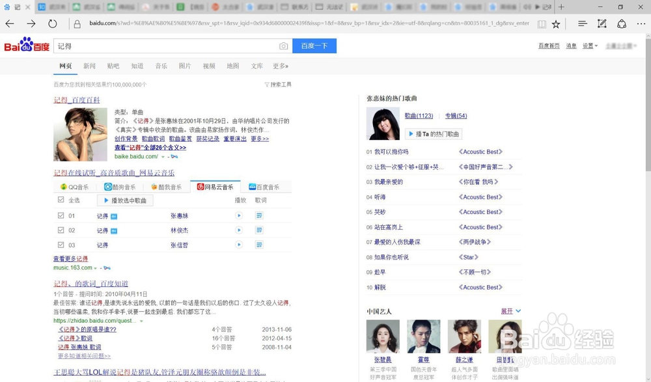Click 播Ta的热门歌曲 button

click(434, 133)
